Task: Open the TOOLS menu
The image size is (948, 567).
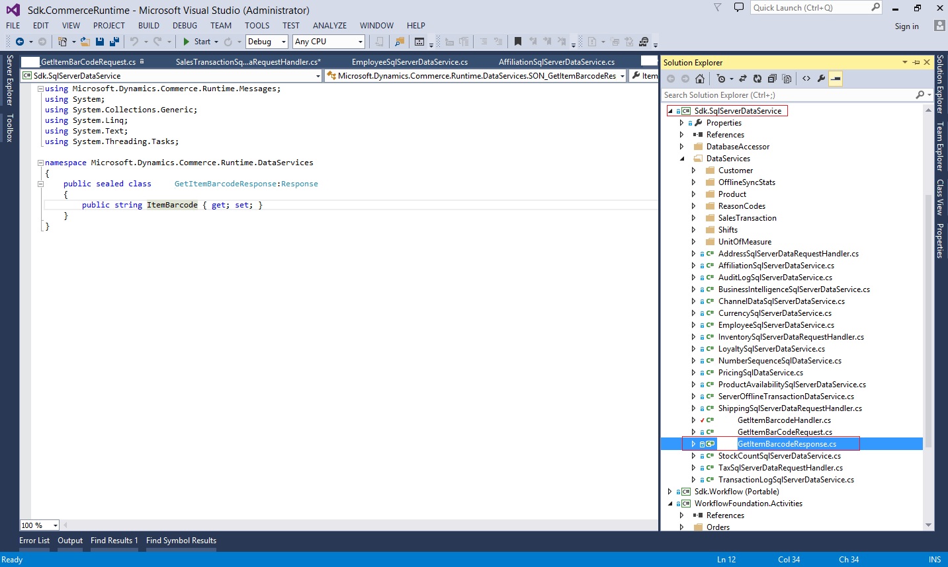Action: (x=257, y=26)
